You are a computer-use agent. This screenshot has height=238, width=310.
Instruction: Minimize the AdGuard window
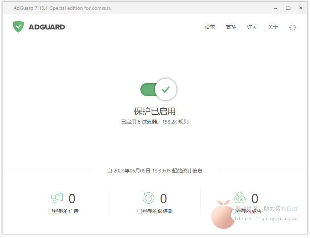(x=276, y=8)
